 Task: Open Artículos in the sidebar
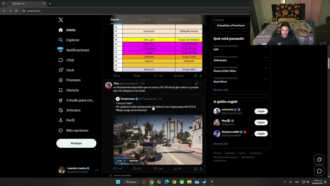coord(70,110)
